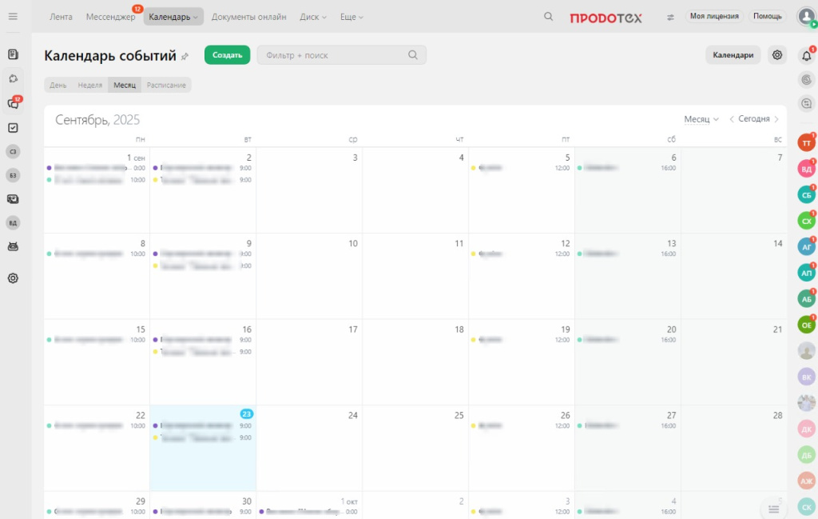
Task: Switch to the Неделя view tab
Action: point(89,85)
